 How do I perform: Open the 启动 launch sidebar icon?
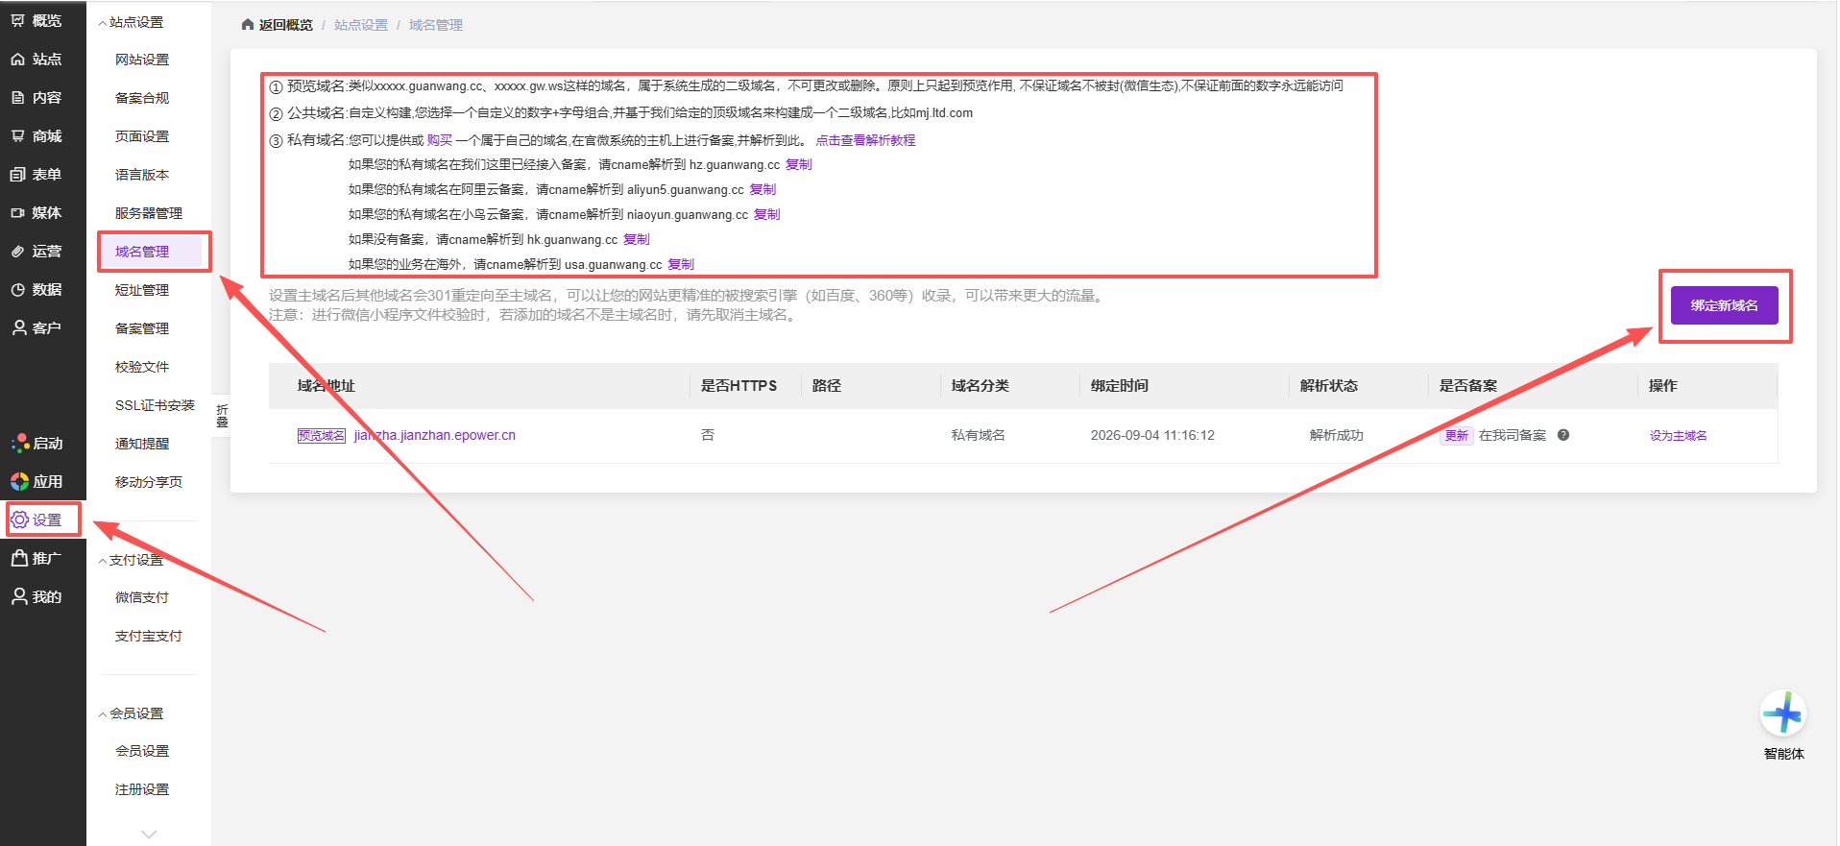(x=19, y=443)
